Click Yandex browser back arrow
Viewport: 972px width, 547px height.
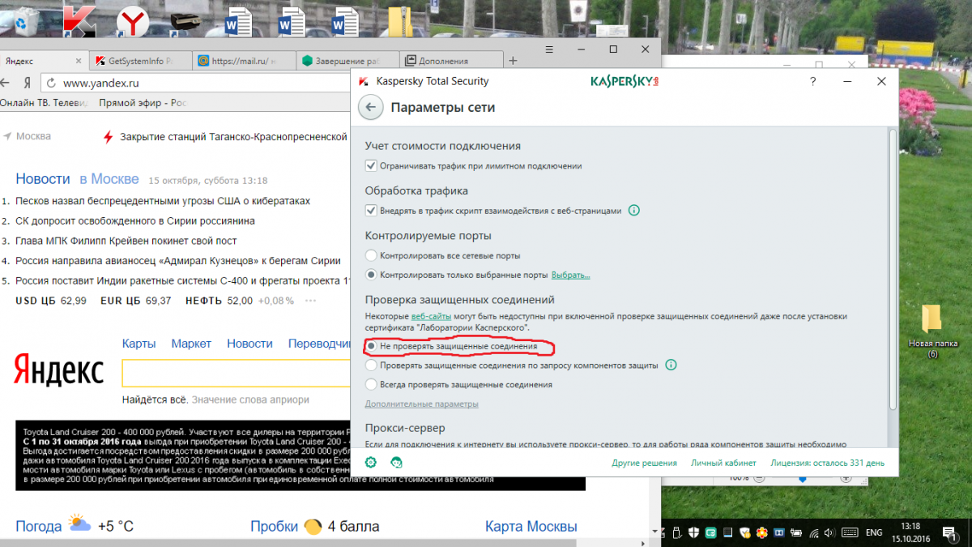[x=6, y=83]
